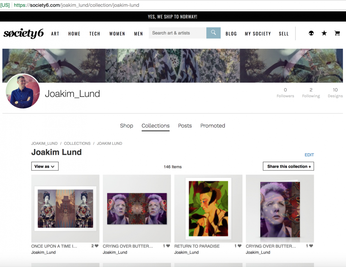Open the HOME menu
346x267 pixels.
point(74,34)
